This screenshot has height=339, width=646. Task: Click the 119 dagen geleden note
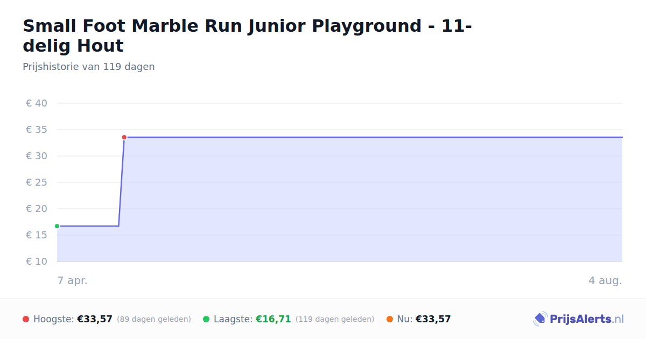tap(335, 319)
